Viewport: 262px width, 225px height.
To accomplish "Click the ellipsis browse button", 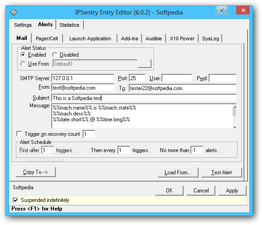I will coord(145,63).
